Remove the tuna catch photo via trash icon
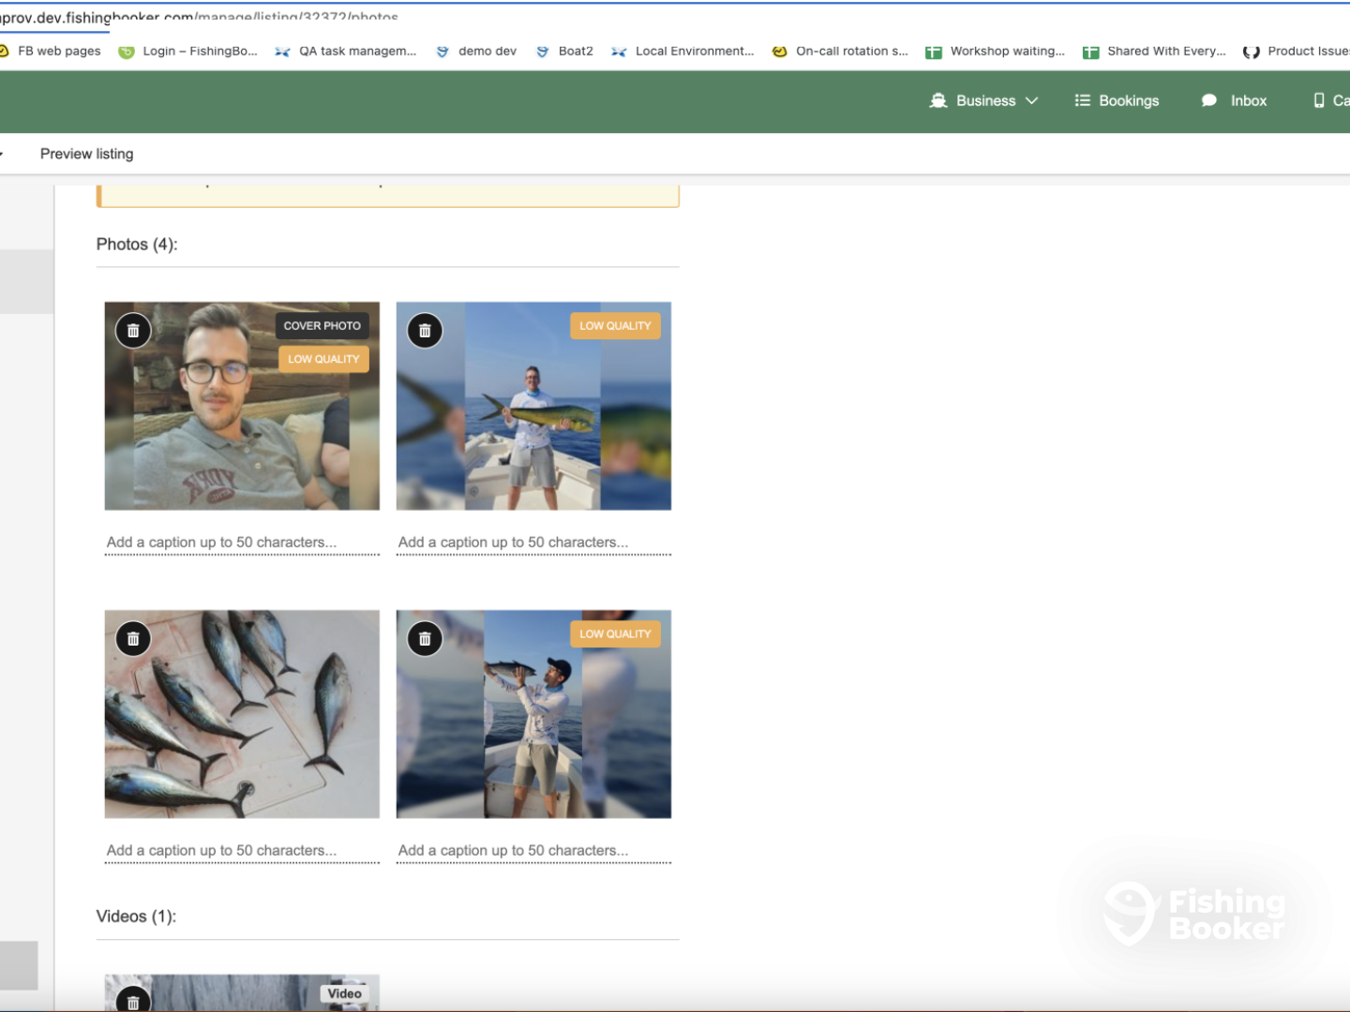Screen dimensions: 1350x1012 (x=133, y=639)
